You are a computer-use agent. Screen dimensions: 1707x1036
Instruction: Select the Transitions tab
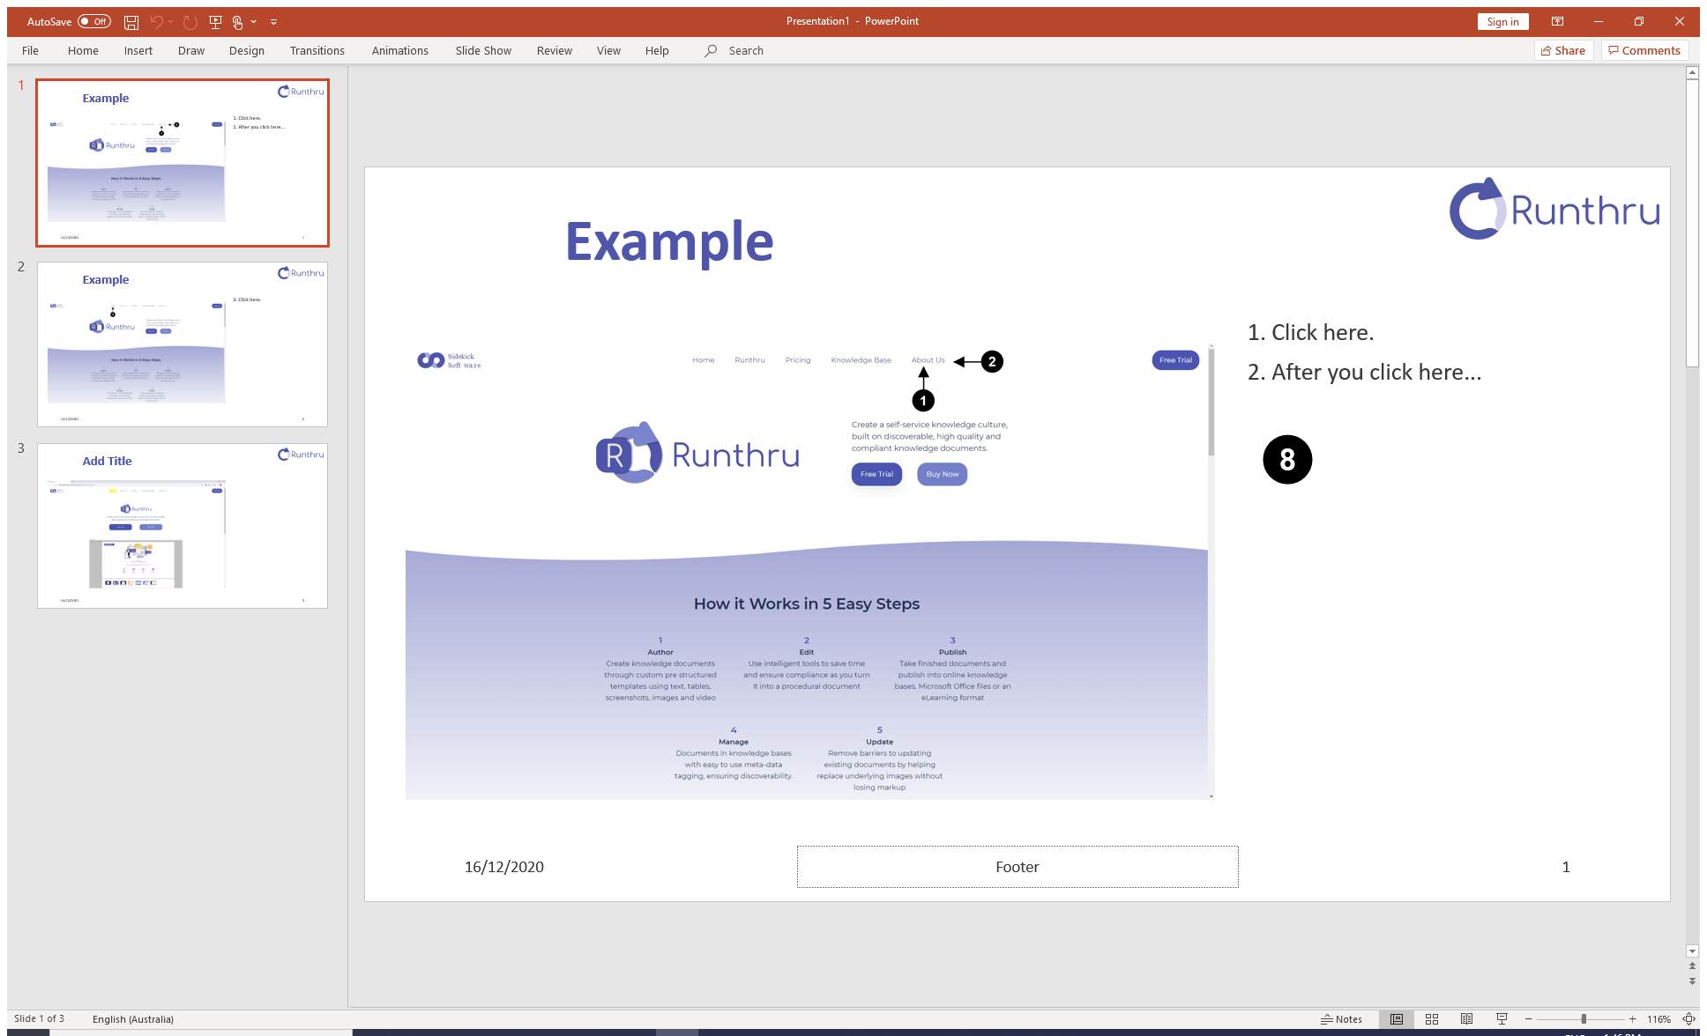pos(317,50)
